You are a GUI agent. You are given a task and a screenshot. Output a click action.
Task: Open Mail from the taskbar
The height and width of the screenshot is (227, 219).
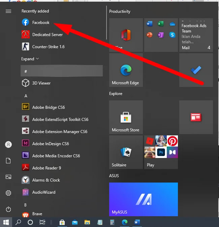[75, 222]
